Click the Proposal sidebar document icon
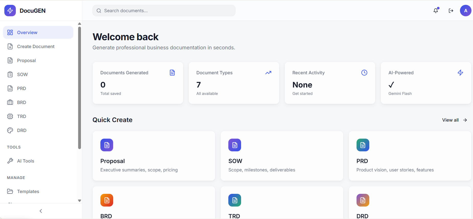 10,60
